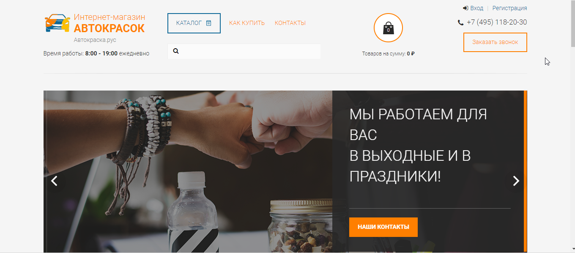Screen dimensions: 575x253
Task: Open the shopping bag cart icon
Action: [388, 28]
